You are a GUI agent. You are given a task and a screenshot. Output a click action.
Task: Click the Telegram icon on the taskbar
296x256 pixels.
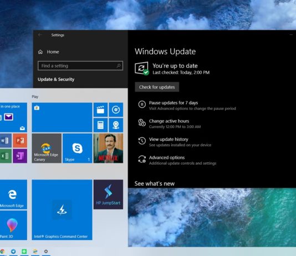[x=13, y=251]
